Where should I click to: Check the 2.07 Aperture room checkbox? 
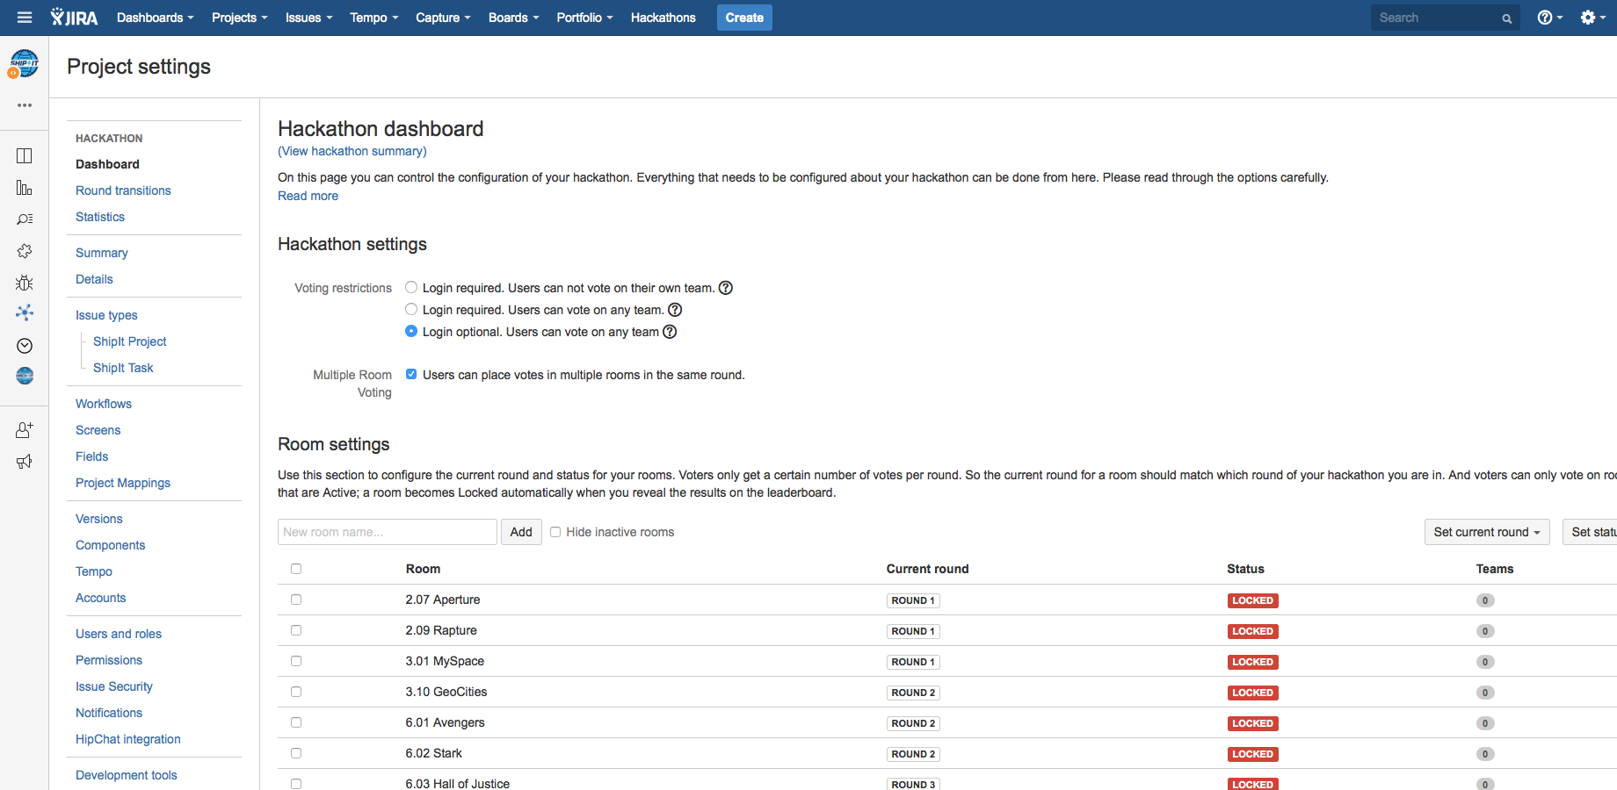tap(296, 600)
